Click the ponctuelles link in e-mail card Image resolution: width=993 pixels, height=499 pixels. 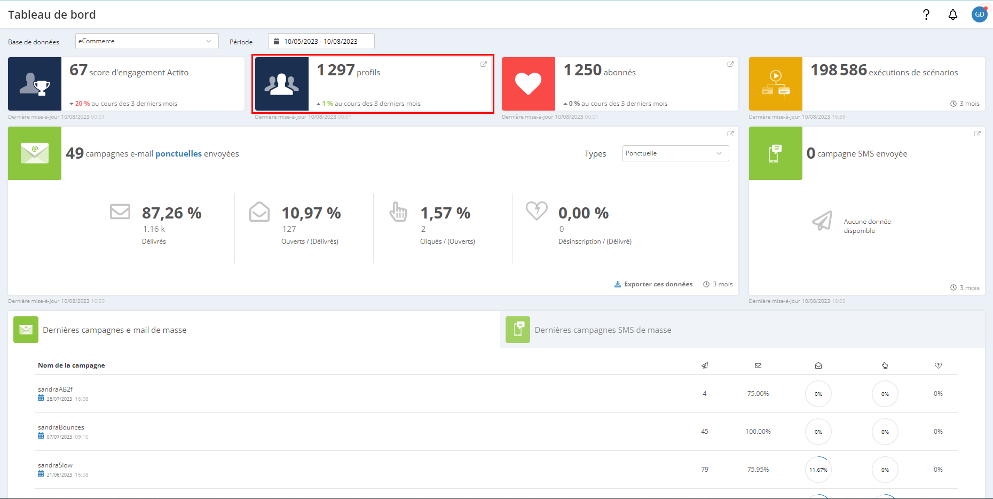point(178,154)
